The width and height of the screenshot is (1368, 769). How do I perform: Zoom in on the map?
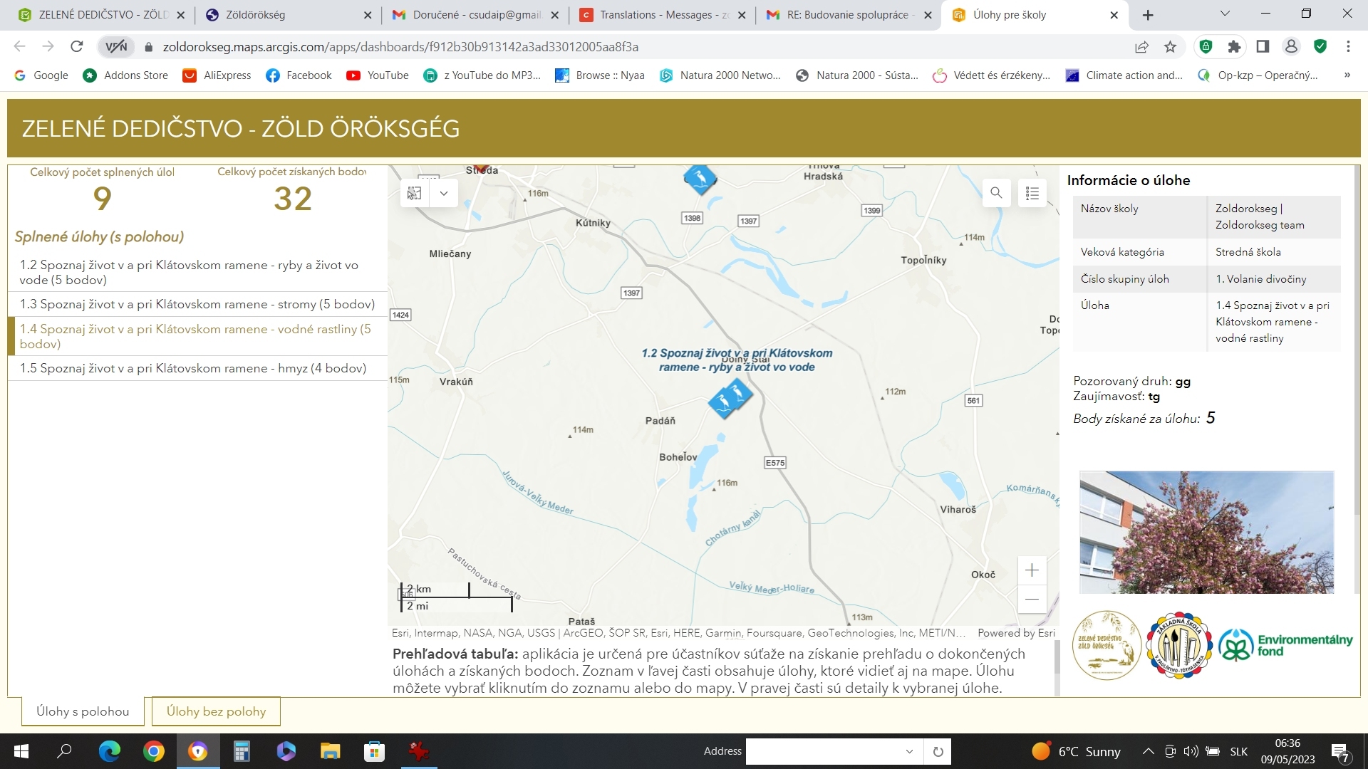pyautogui.click(x=1032, y=570)
